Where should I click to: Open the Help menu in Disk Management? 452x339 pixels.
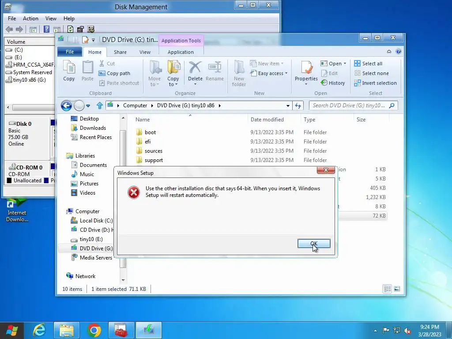69,19
